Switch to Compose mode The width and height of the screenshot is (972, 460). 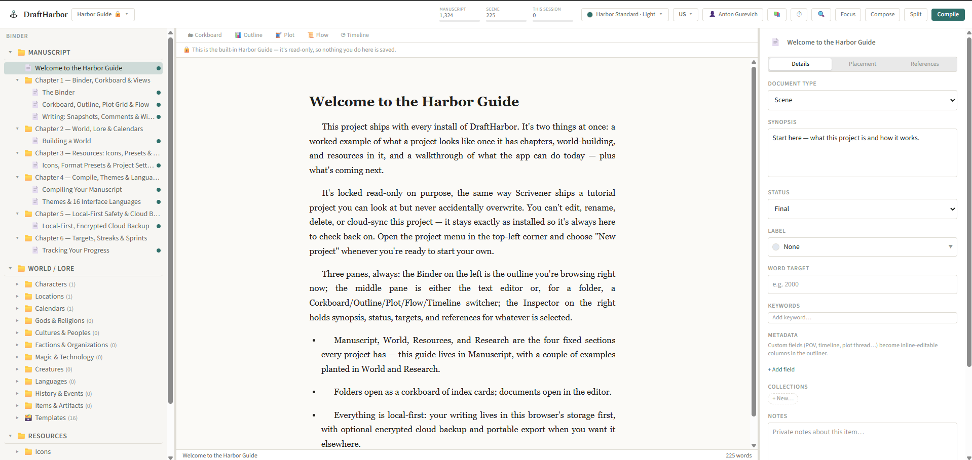click(882, 14)
